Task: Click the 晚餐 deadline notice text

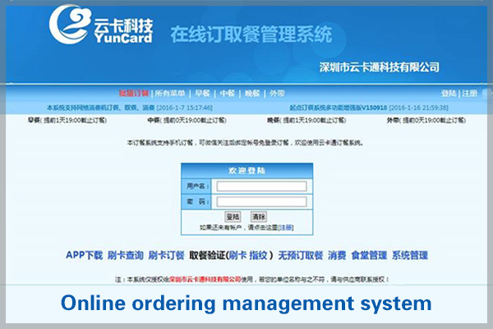Action: point(306,120)
